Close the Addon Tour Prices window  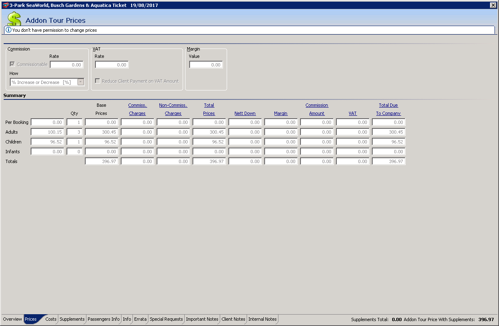[492, 5]
